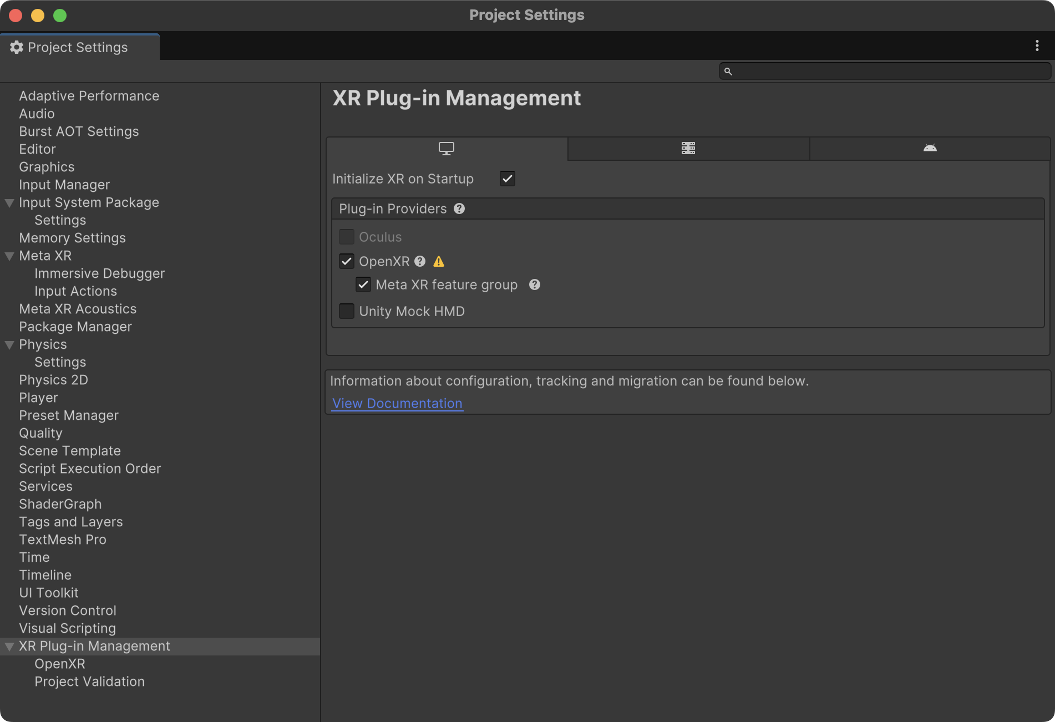Switch to the console platform tab
1055x722 pixels.
(x=688, y=148)
